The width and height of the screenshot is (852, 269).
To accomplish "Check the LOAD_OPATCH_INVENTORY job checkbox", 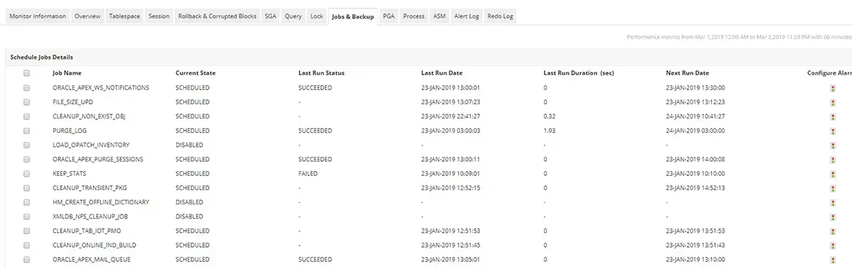I will coord(26,145).
